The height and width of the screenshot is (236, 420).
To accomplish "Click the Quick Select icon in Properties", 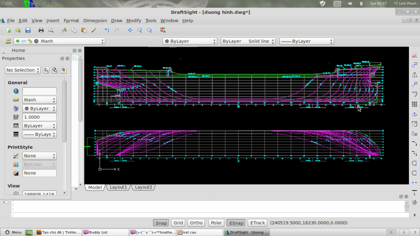I will click(63, 70).
